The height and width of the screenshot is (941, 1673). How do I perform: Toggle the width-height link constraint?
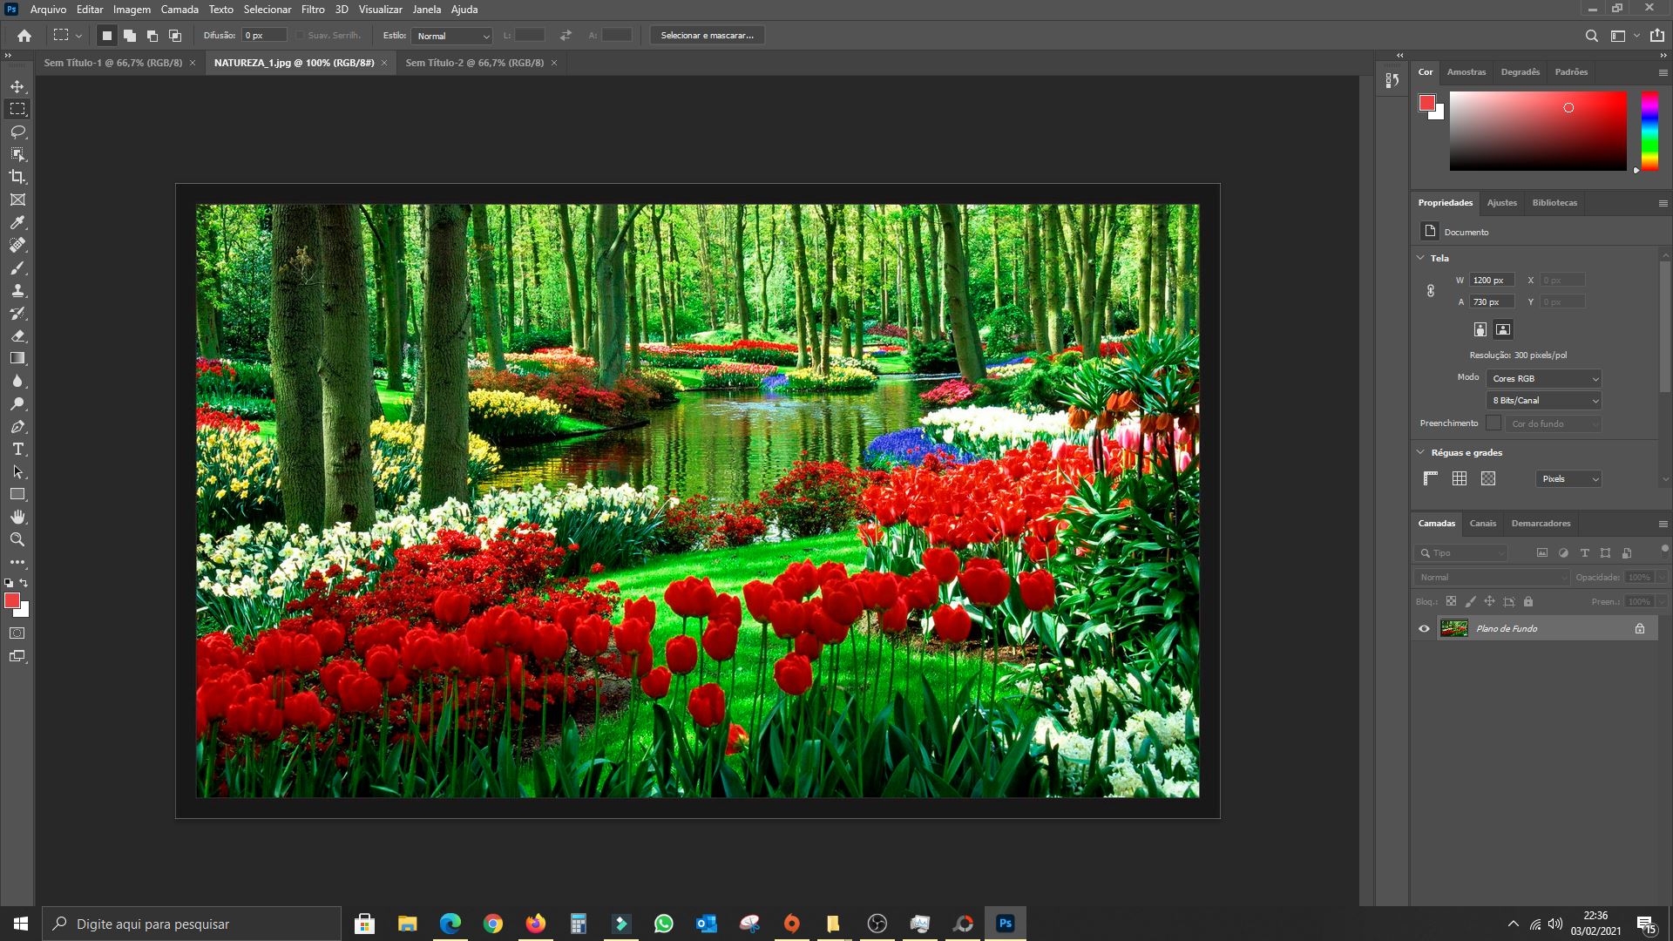(x=1430, y=291)
